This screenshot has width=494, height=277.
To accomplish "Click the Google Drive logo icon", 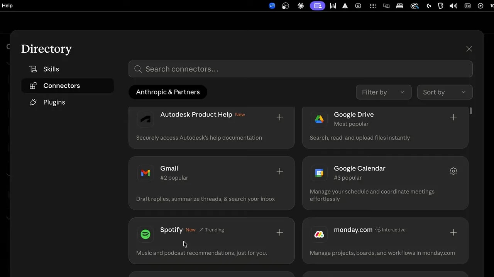I will point(319,119).
